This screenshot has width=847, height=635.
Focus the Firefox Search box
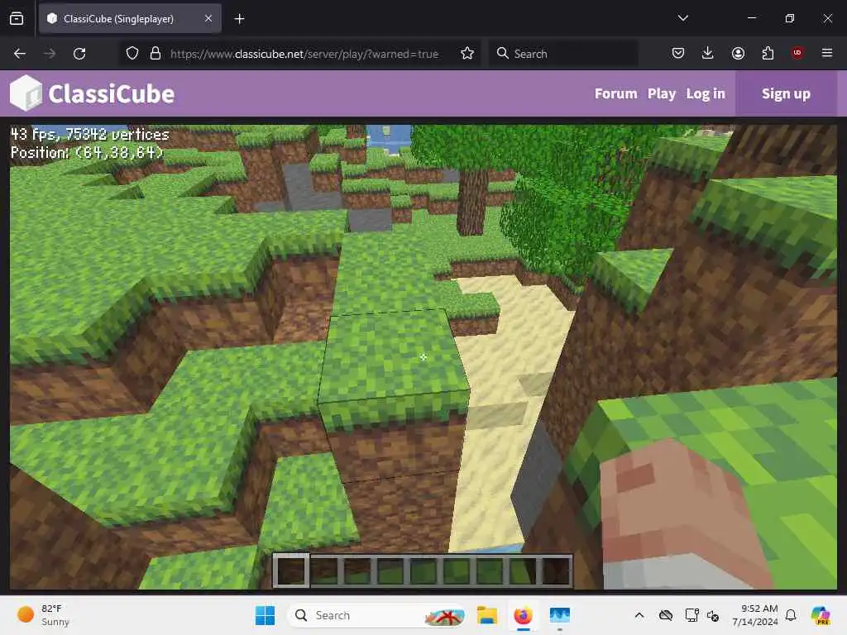click(x=563, y=54)
